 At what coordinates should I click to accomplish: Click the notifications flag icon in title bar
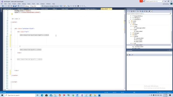[x=141, y=1]
